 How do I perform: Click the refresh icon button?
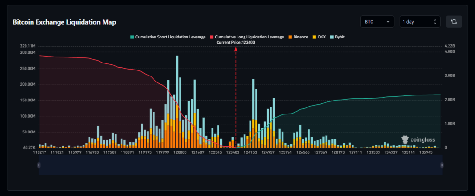(454, 22)
